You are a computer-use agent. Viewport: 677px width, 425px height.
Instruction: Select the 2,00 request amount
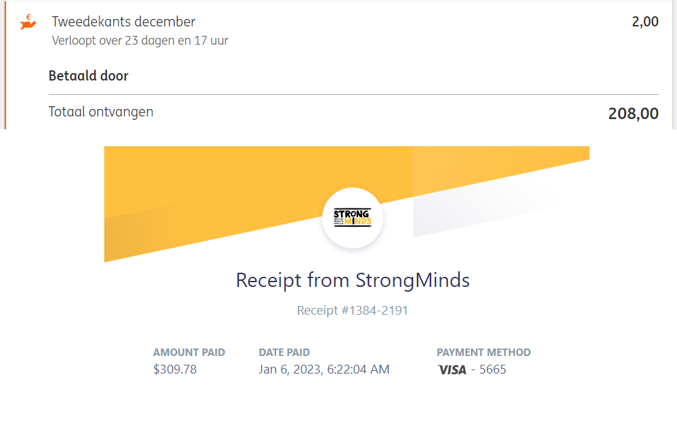coord(645,22)
